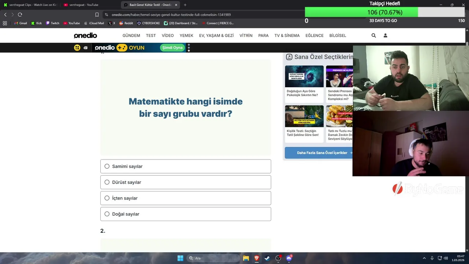Open the YEMEK menu
The height and width of the screenshot is (264, 469).
click(187, 36)
